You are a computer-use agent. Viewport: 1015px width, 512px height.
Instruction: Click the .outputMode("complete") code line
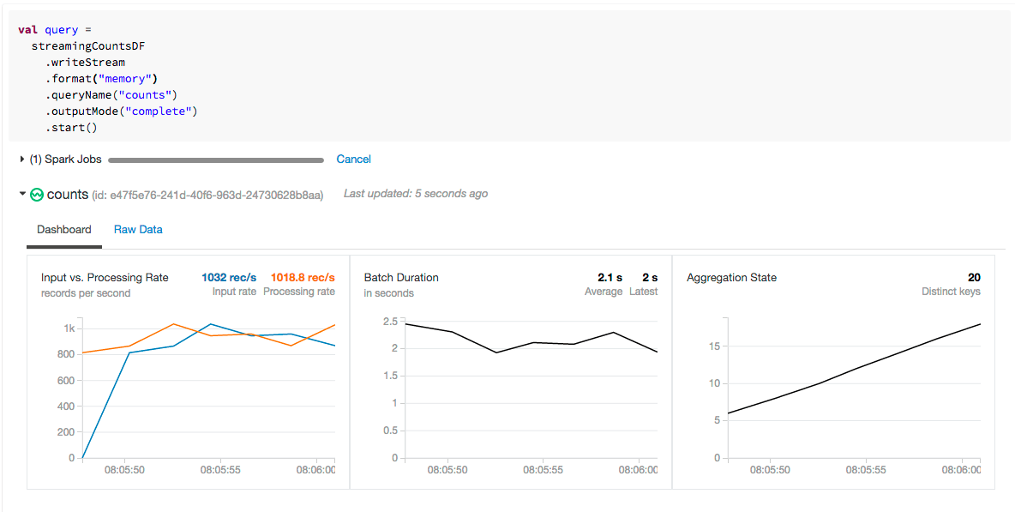[122, 111]
